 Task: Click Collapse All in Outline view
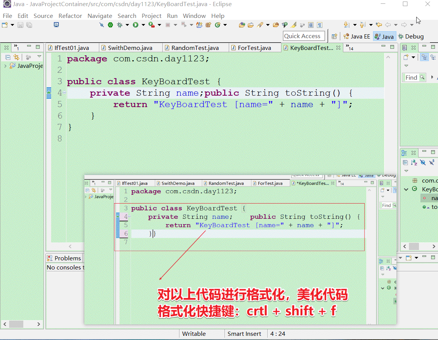click(405, 163)
